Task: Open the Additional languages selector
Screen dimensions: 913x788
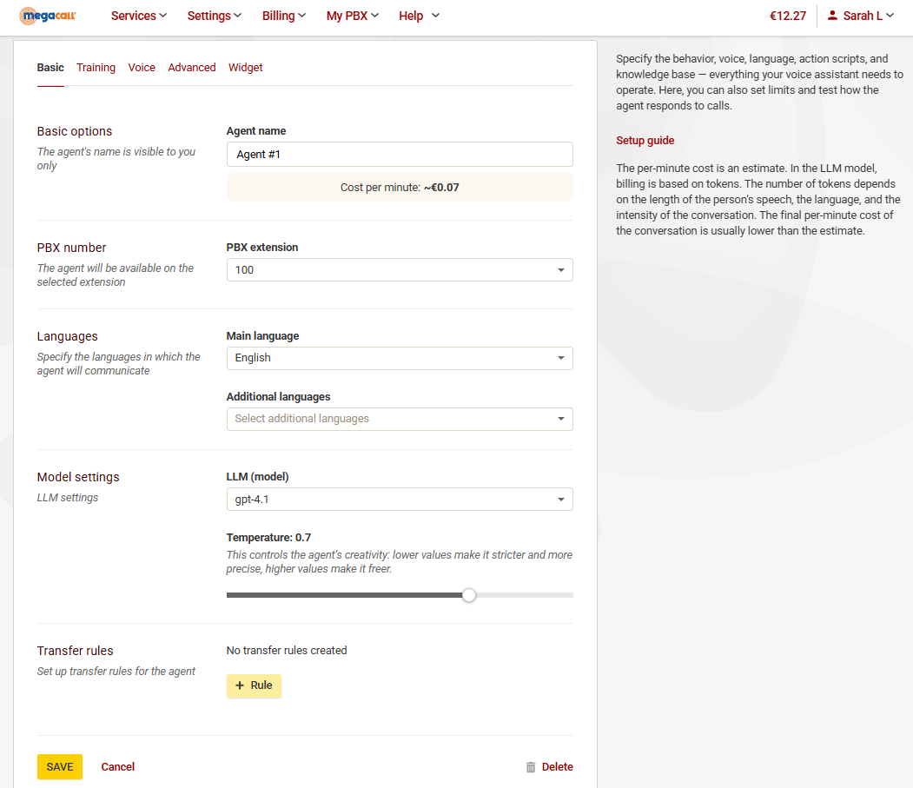Action: 399,419
